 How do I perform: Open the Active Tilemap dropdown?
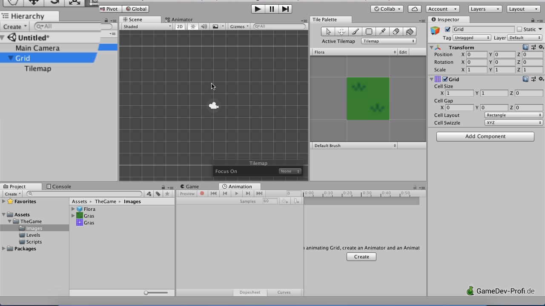(388, 41)
